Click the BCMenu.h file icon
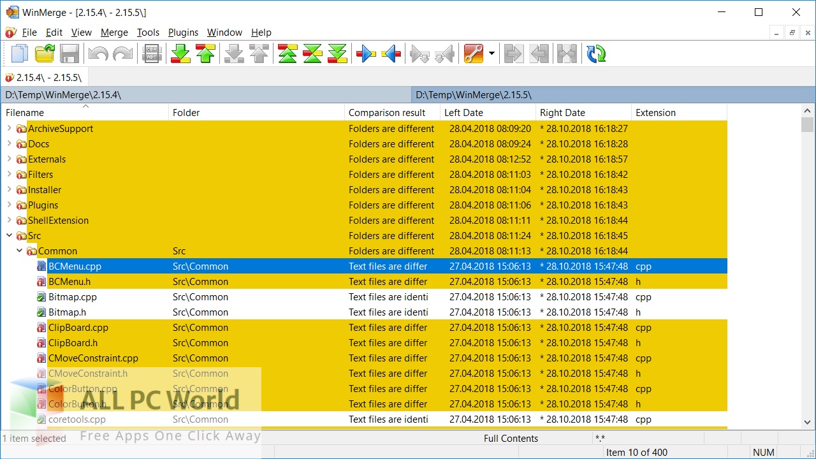The height and width of the screenshot is (459, 816). (41, 282)
